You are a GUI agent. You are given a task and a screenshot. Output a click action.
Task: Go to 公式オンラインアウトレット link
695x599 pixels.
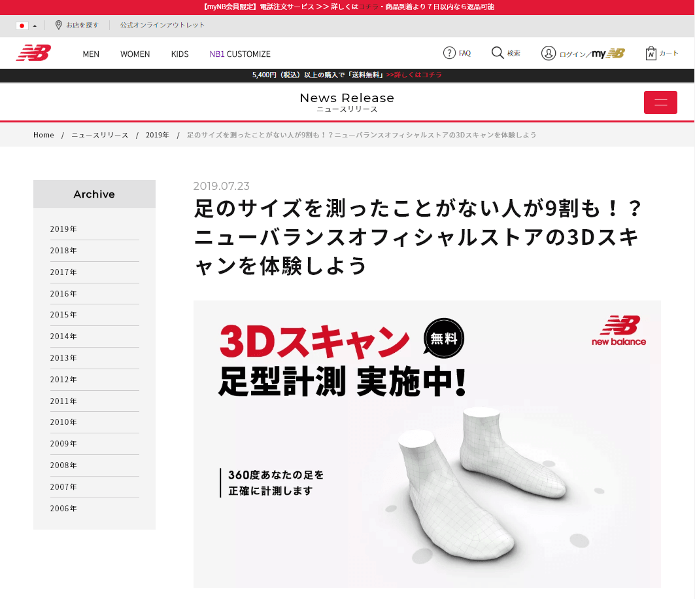(162, 25)
